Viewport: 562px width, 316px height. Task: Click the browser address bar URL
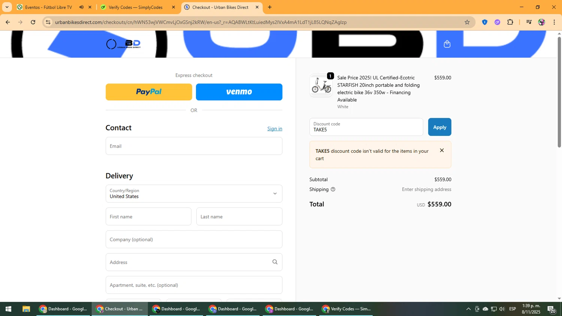[201, 22]
